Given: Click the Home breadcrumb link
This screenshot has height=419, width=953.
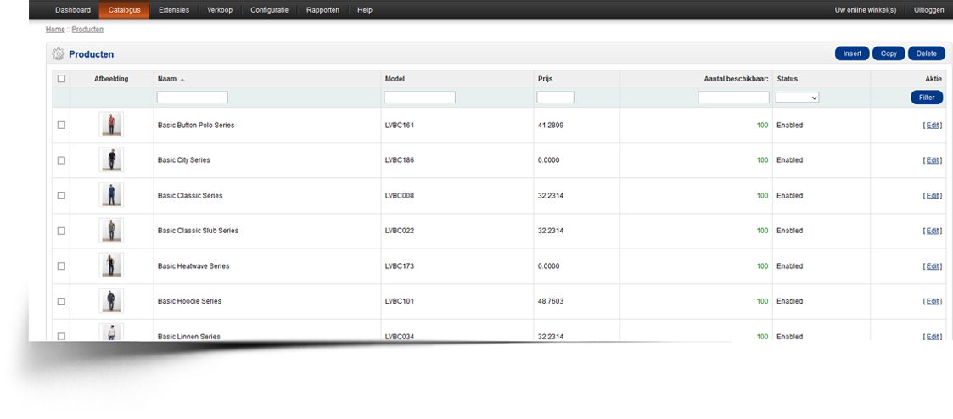Looking at the screenshot, I should tap(55, 29).
